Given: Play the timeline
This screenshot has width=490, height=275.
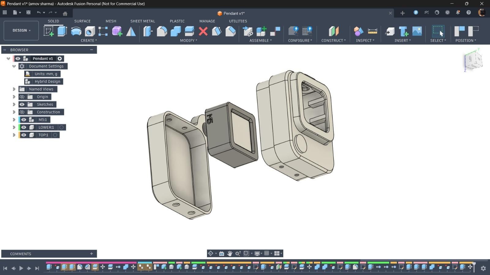Looking at the screenshot, I should [x=21, y=268].
